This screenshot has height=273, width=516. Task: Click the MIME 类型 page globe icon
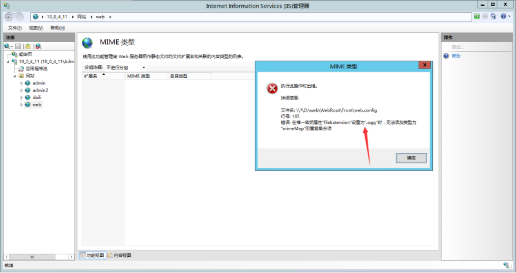point(88,43)
